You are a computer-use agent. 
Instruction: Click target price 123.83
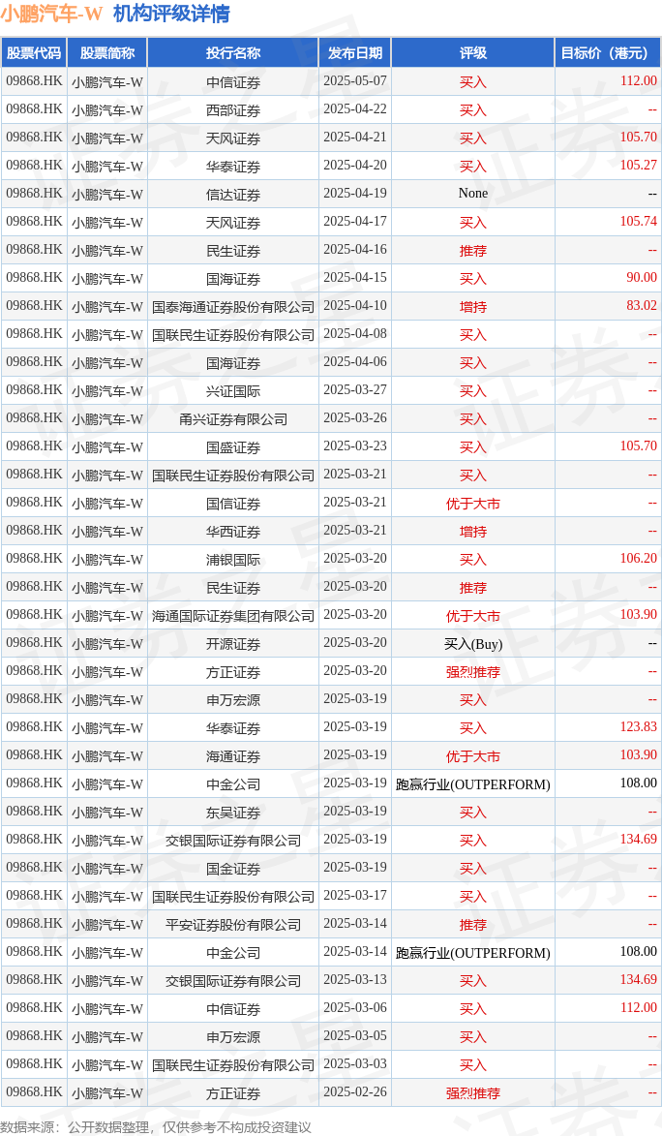638,727
